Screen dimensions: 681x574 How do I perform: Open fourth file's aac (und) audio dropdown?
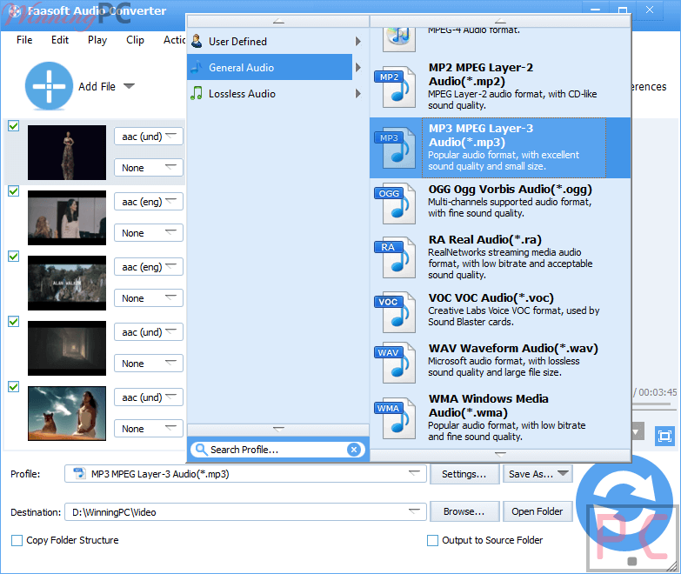click(x=149, y=331)
